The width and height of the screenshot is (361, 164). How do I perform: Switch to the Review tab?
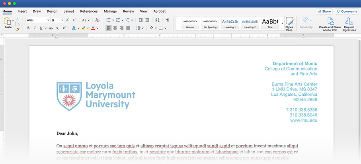click(129, 11)
